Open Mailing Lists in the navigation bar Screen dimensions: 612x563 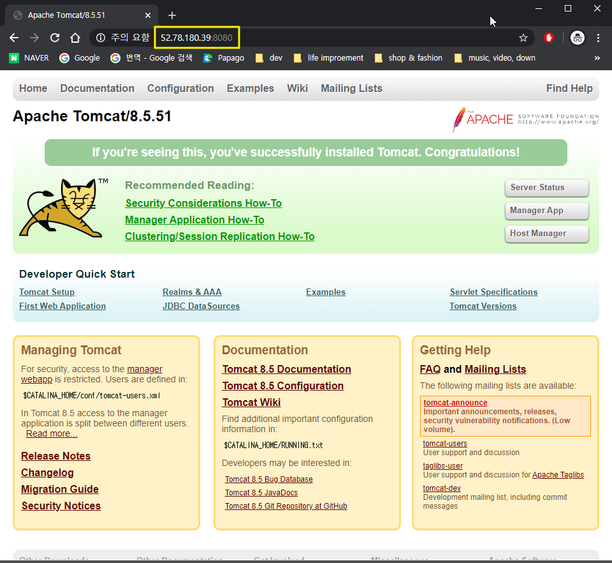click(351, 88)
